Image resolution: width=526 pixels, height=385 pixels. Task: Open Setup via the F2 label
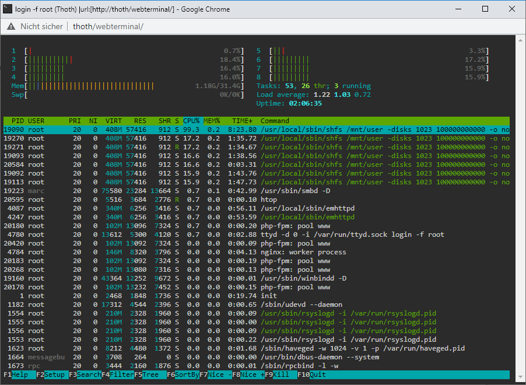(52, 374)
